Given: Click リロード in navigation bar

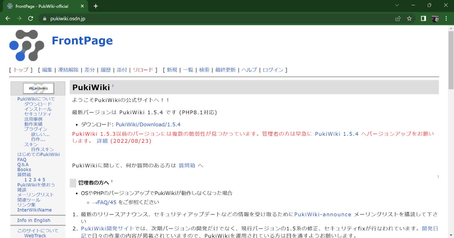Looking at the screenshot, I should click(x=143, y=70).
